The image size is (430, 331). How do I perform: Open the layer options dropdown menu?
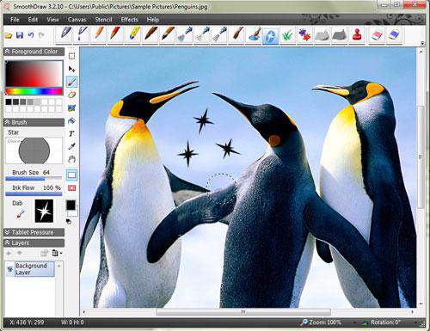[57, 254]
